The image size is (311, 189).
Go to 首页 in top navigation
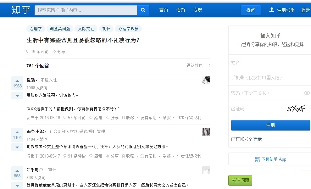point(164,10)
